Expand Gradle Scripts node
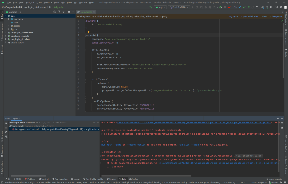The width and height of the screenshot is (288, 184). [6, 42]
